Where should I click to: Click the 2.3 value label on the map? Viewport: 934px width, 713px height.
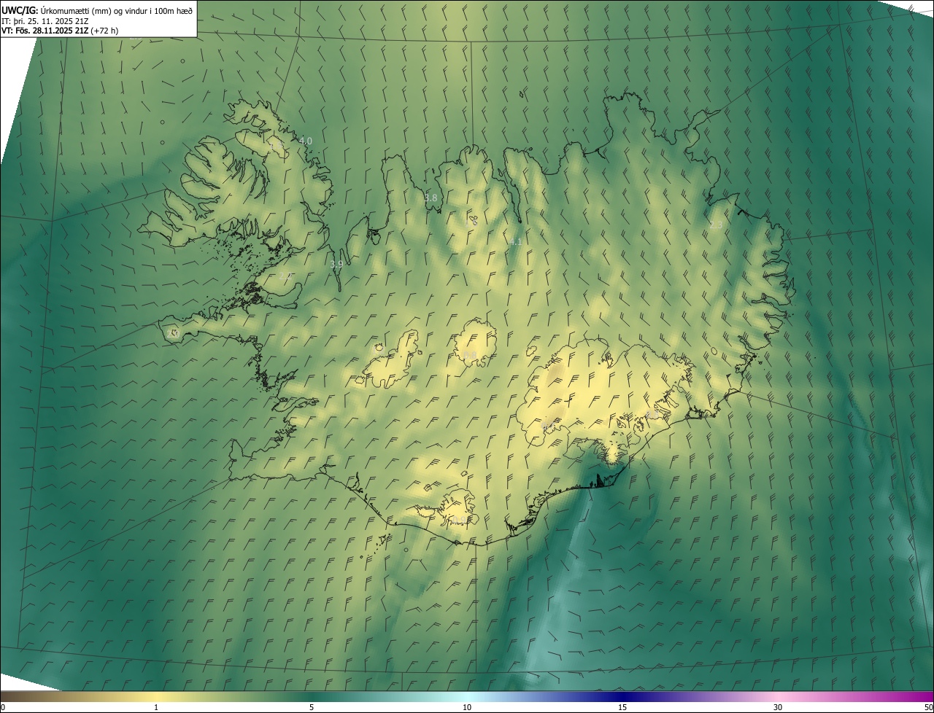[716, 225]
